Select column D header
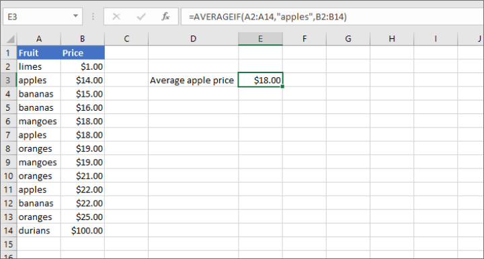The width and height of the screenshot is (484, 259). click(193, 39)
